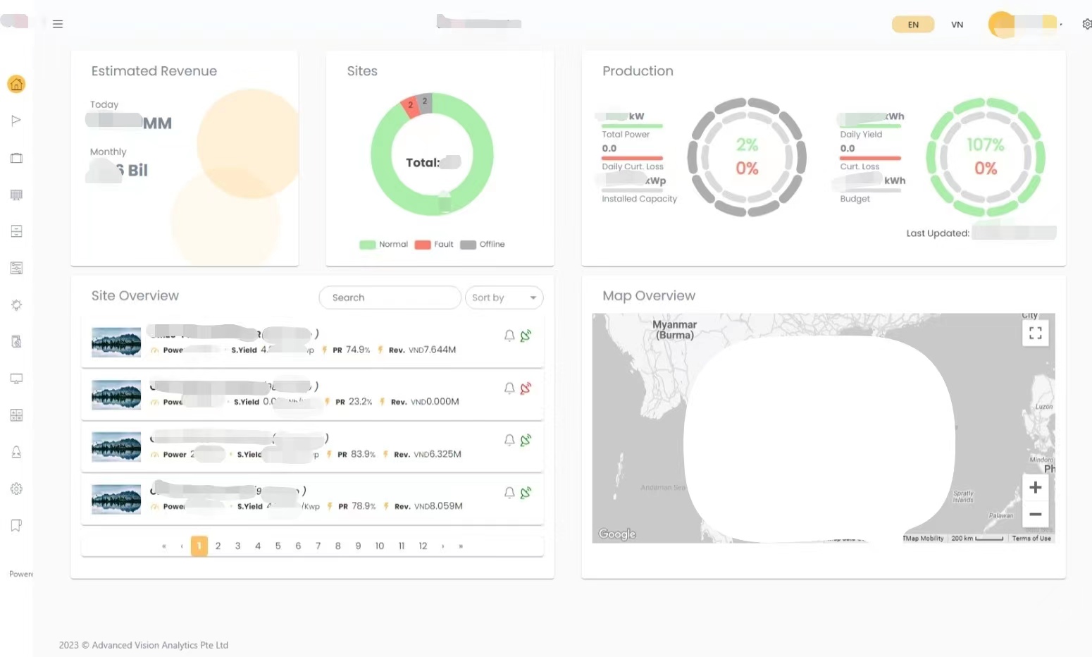Open the solar panel grid sidebar icon
1092x657 pixels.
[16, 195]
